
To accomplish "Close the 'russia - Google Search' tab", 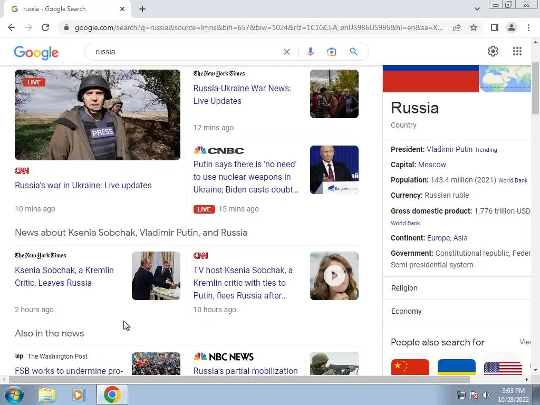I will tap(122, 9).
